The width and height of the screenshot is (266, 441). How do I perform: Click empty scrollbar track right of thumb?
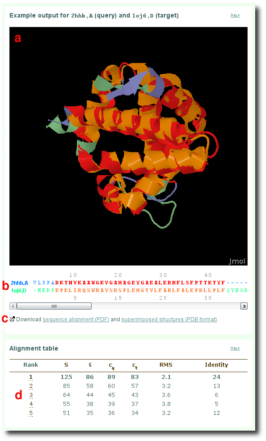166,306
